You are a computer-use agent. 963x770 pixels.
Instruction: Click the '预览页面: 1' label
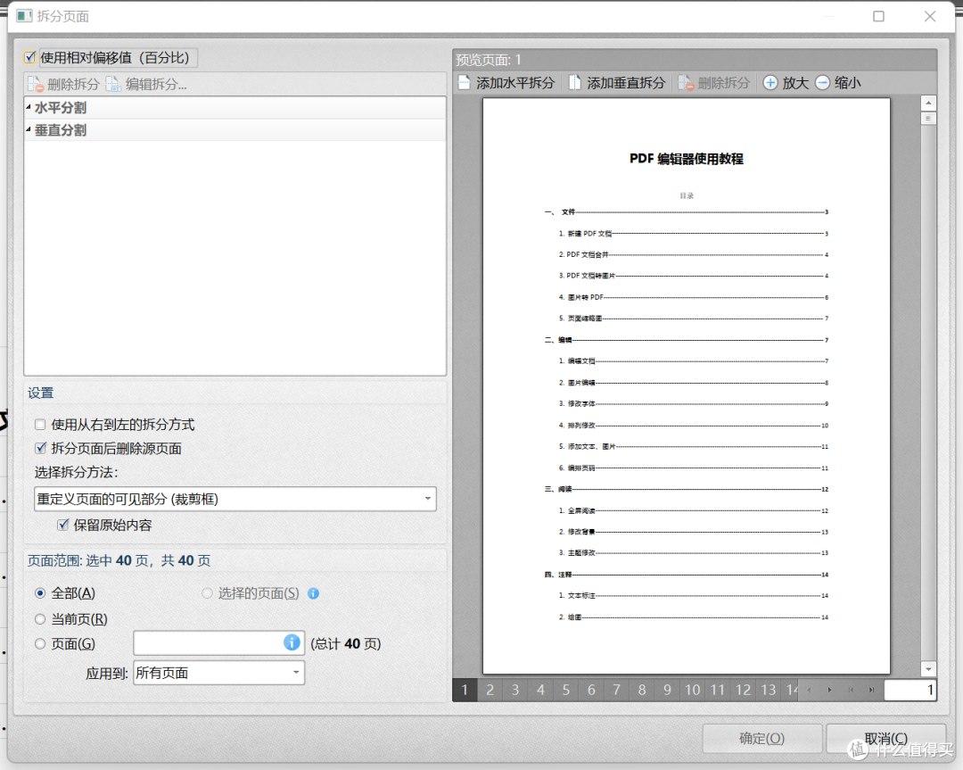[x=489, y=60]
